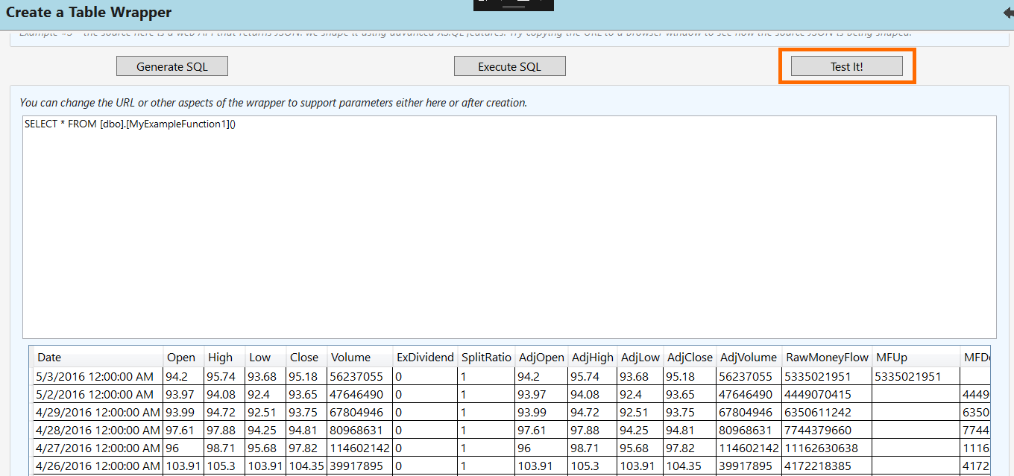Run the query with Execute SQL
The height and width of the screenshot is (476, 1014).
(x=510, y=66)
